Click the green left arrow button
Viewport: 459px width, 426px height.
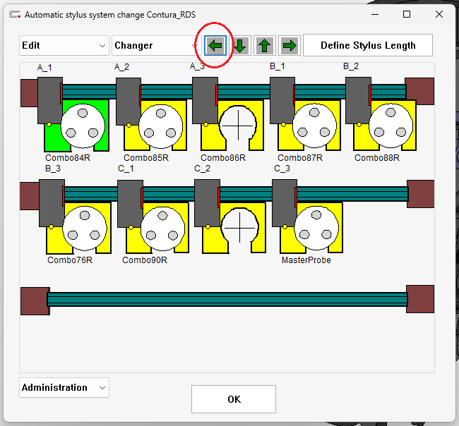pos(215,46)
